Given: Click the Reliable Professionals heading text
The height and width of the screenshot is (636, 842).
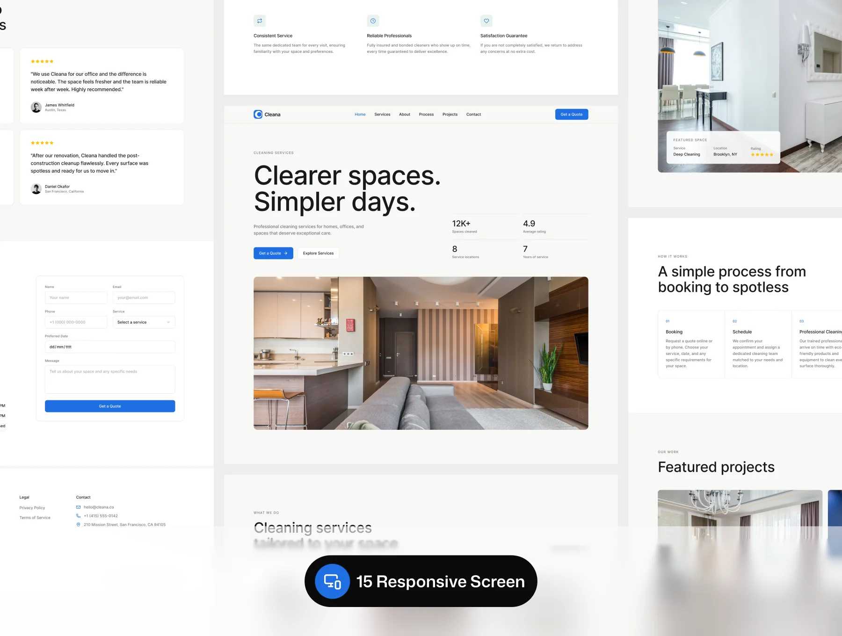Looking at the screenshot, I should click(389, 36).
